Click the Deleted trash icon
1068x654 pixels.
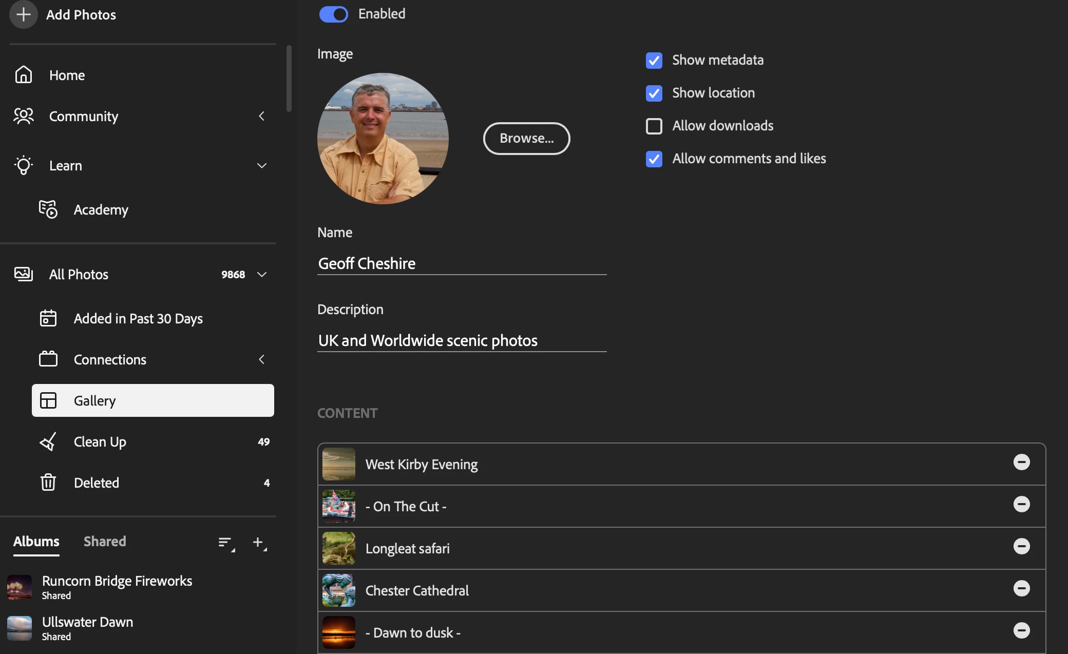tap(48, 483)
